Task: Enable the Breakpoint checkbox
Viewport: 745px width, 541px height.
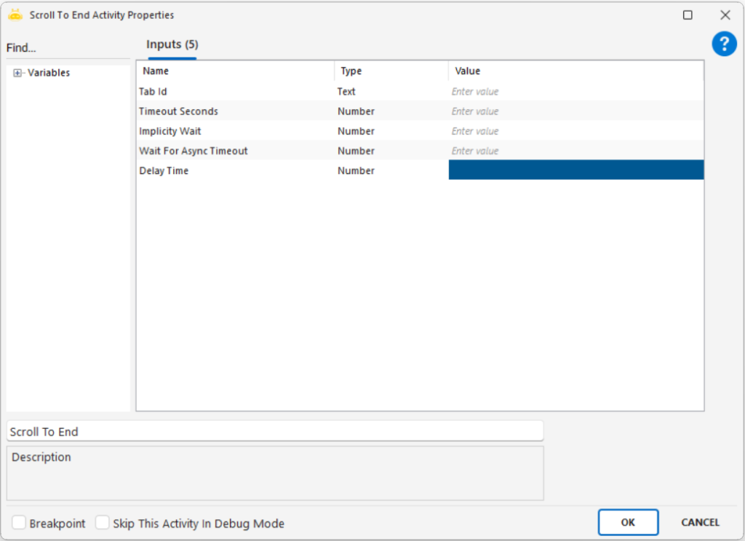Action: tap(19, 523)
